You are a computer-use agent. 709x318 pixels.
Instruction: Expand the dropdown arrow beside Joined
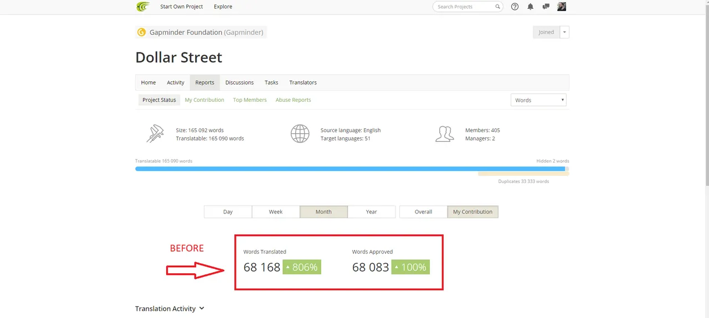[x=564, y=32]
